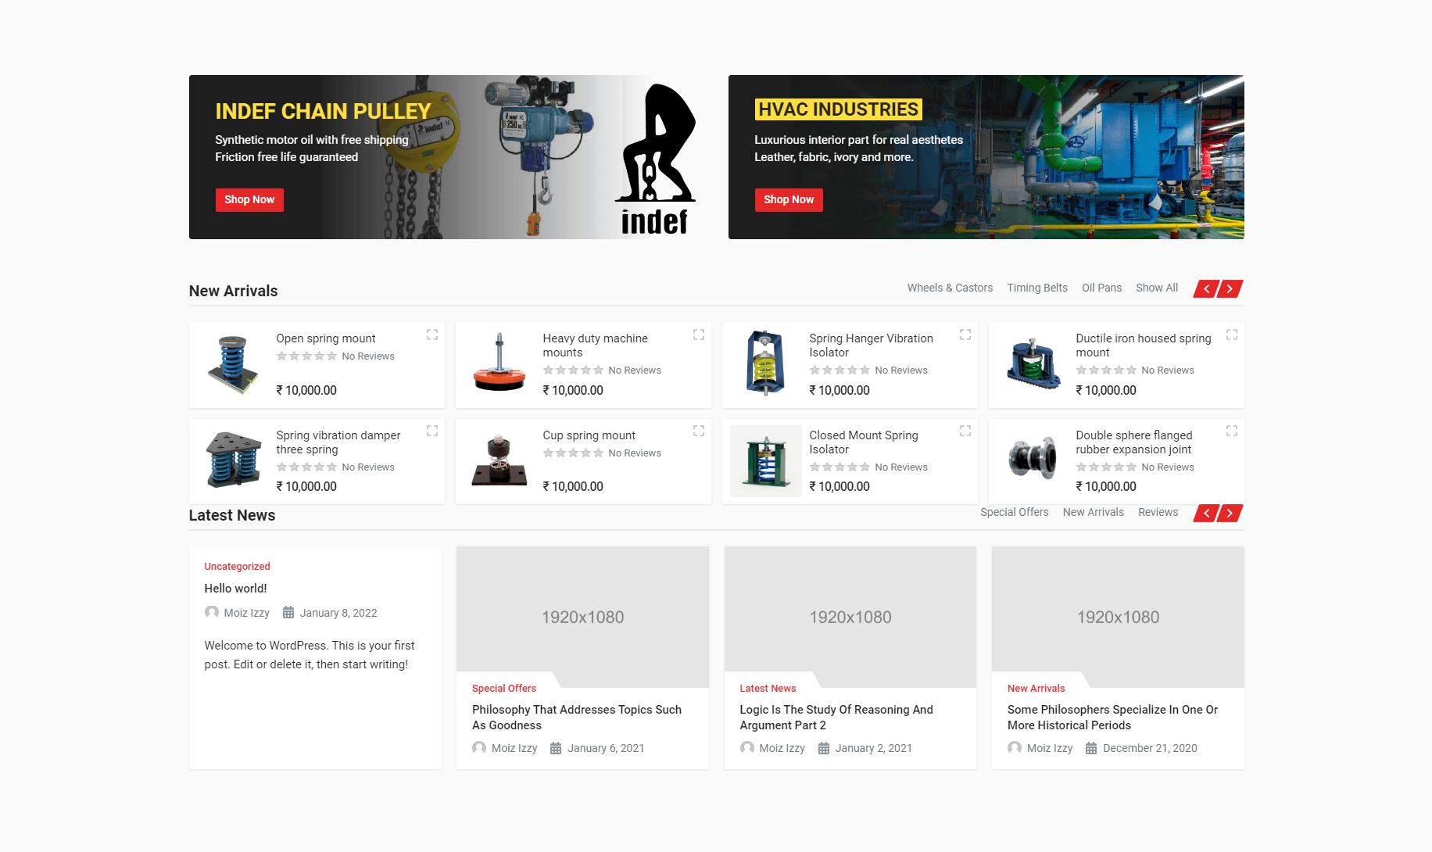Open the Open spring mount product link
This screenshot has height=852, width=1432.
[326, 338]
